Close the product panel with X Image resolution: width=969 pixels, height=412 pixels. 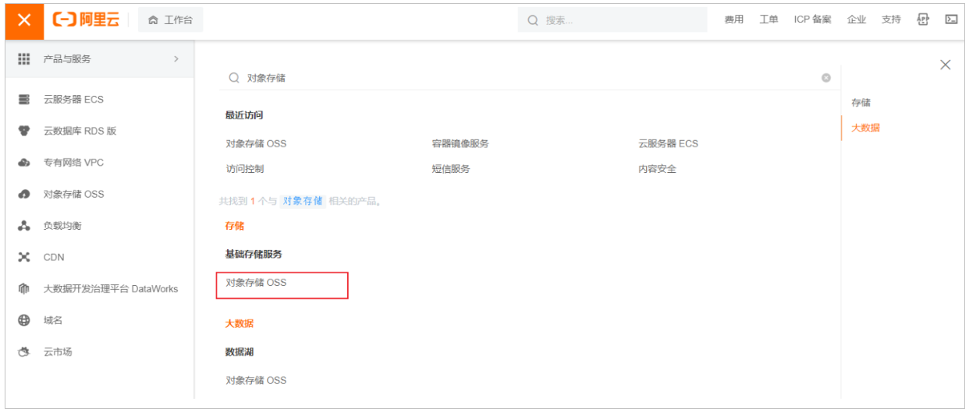pos(945,65)
